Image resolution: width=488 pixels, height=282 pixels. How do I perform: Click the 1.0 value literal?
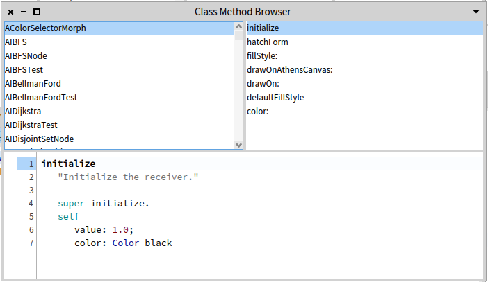coord(120,229)
